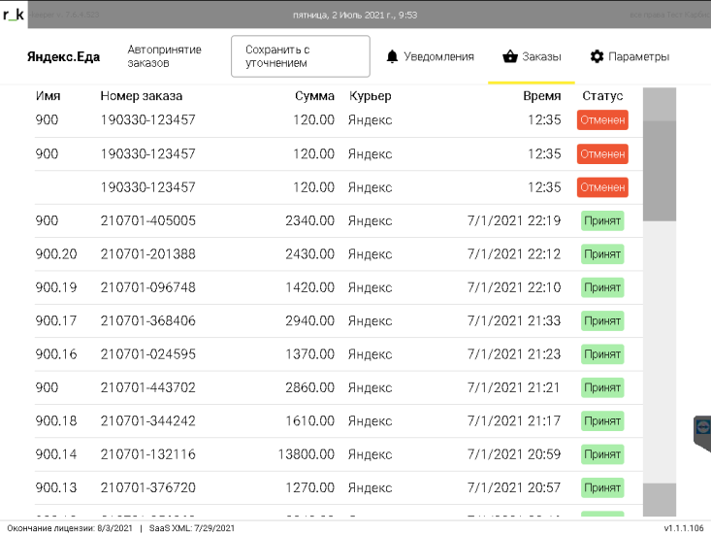Click the gear icon beside Параметры
Screen dimensions: 711x534
pyautogui.click(x=597, y=56)
